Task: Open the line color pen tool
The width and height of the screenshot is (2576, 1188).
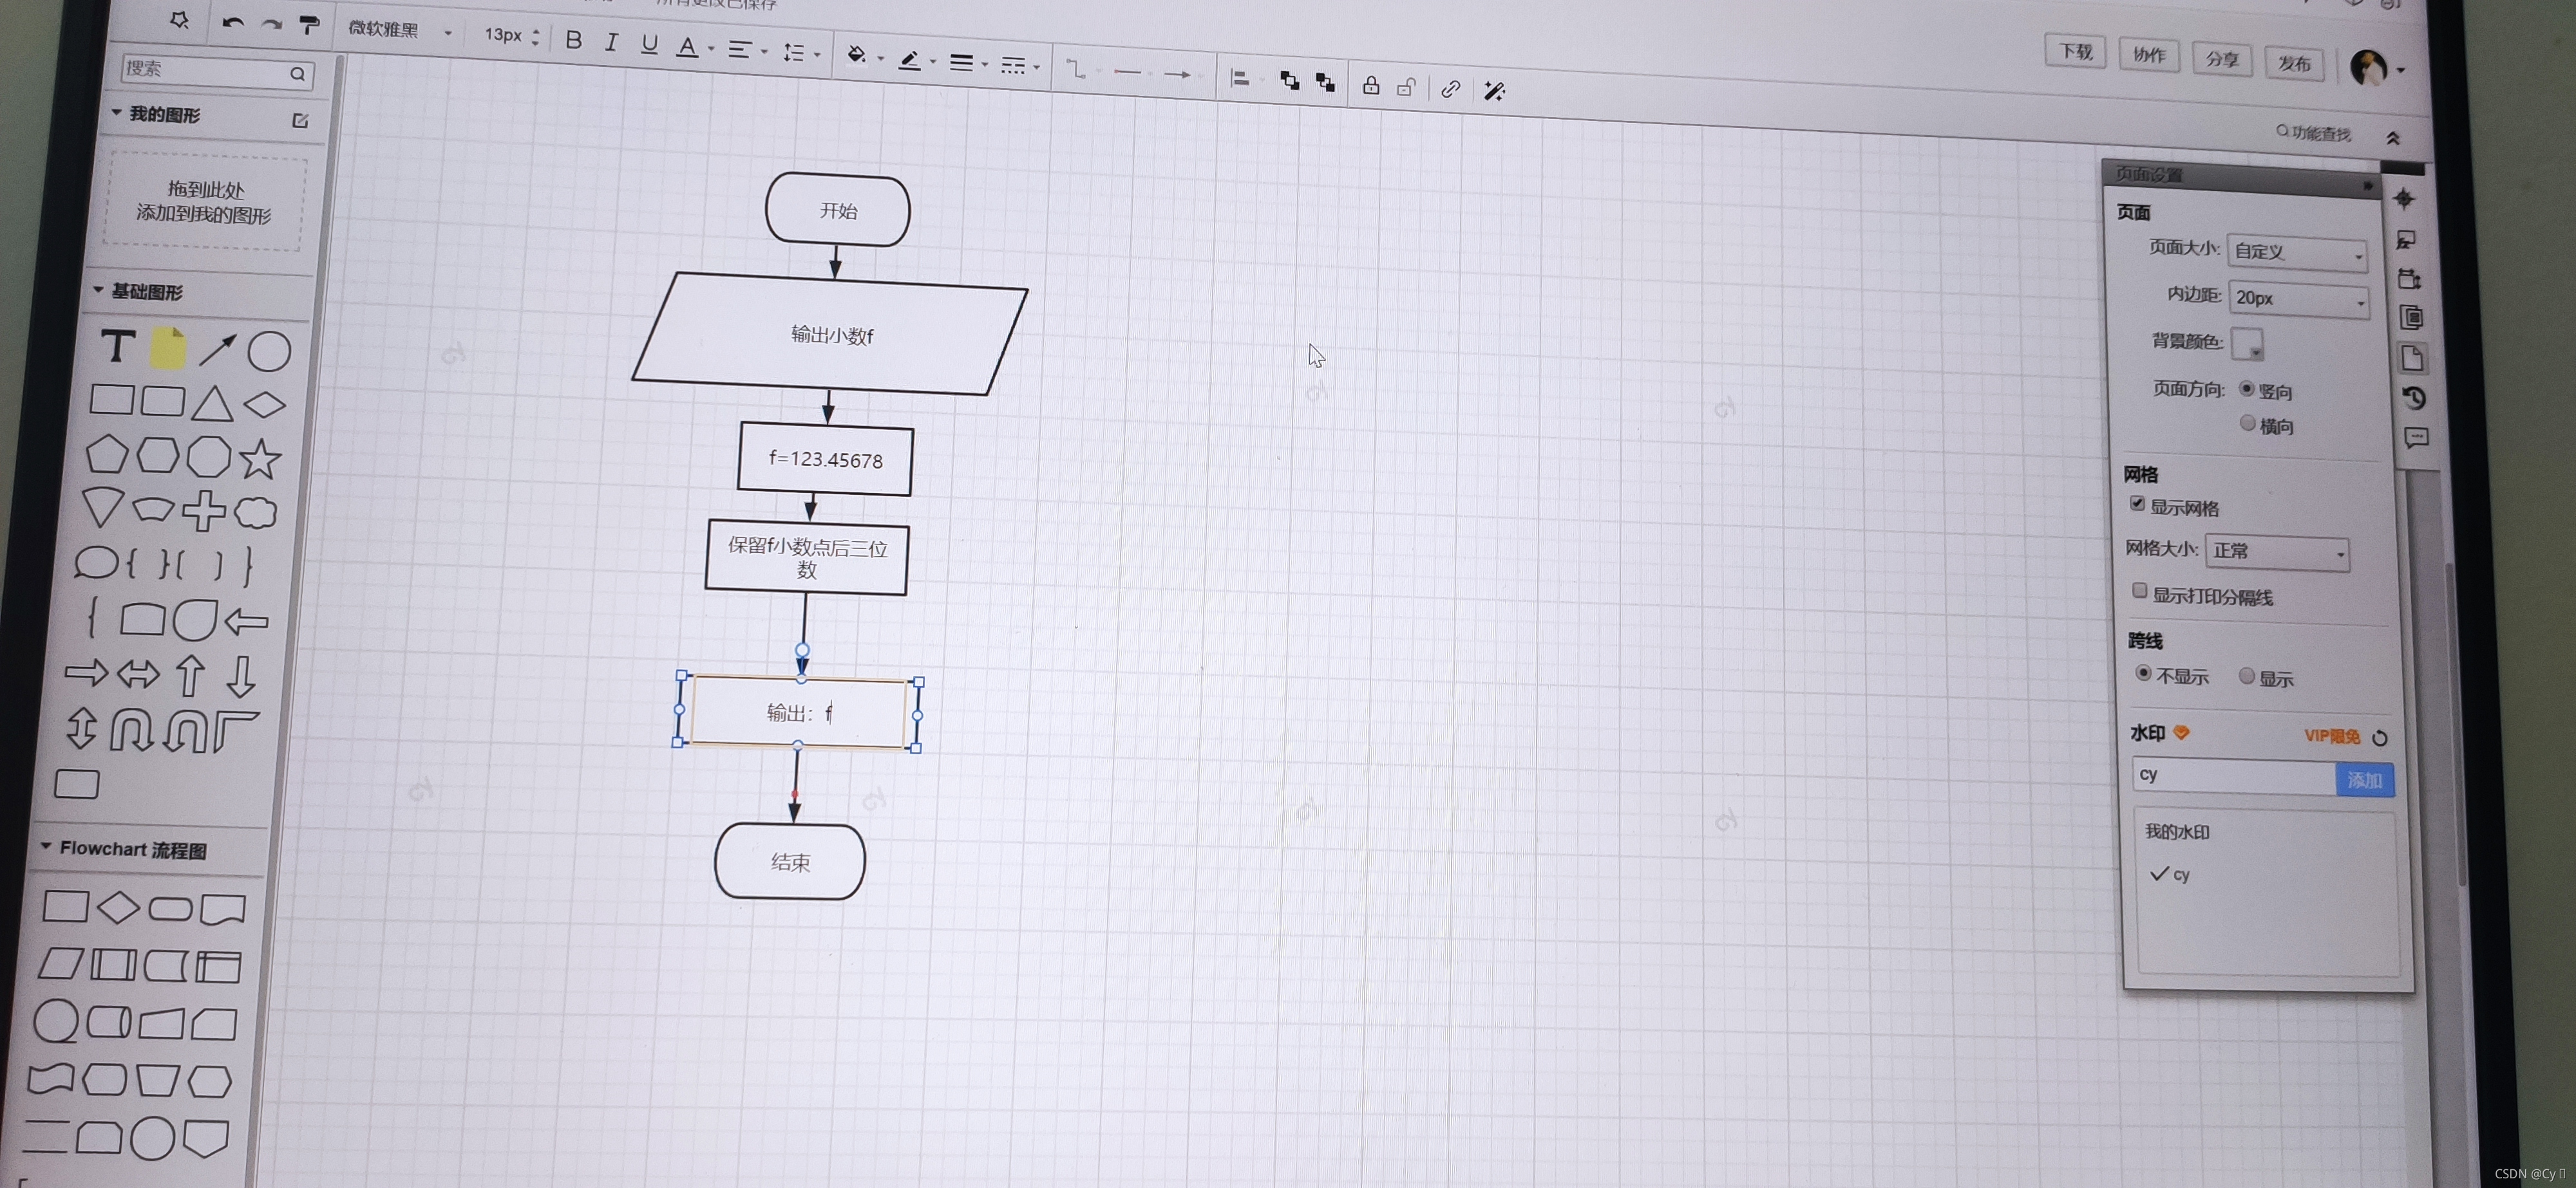Action: coord(909,60)
